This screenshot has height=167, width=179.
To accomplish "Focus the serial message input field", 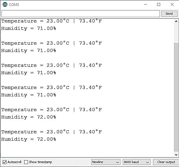I will click(x=80, y=14).
